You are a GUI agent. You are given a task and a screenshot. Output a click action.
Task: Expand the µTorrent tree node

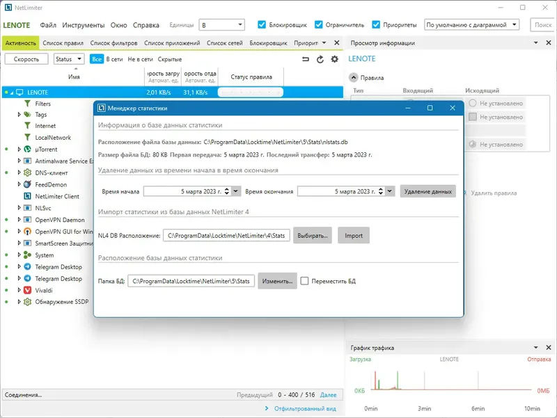coord(19,150)
